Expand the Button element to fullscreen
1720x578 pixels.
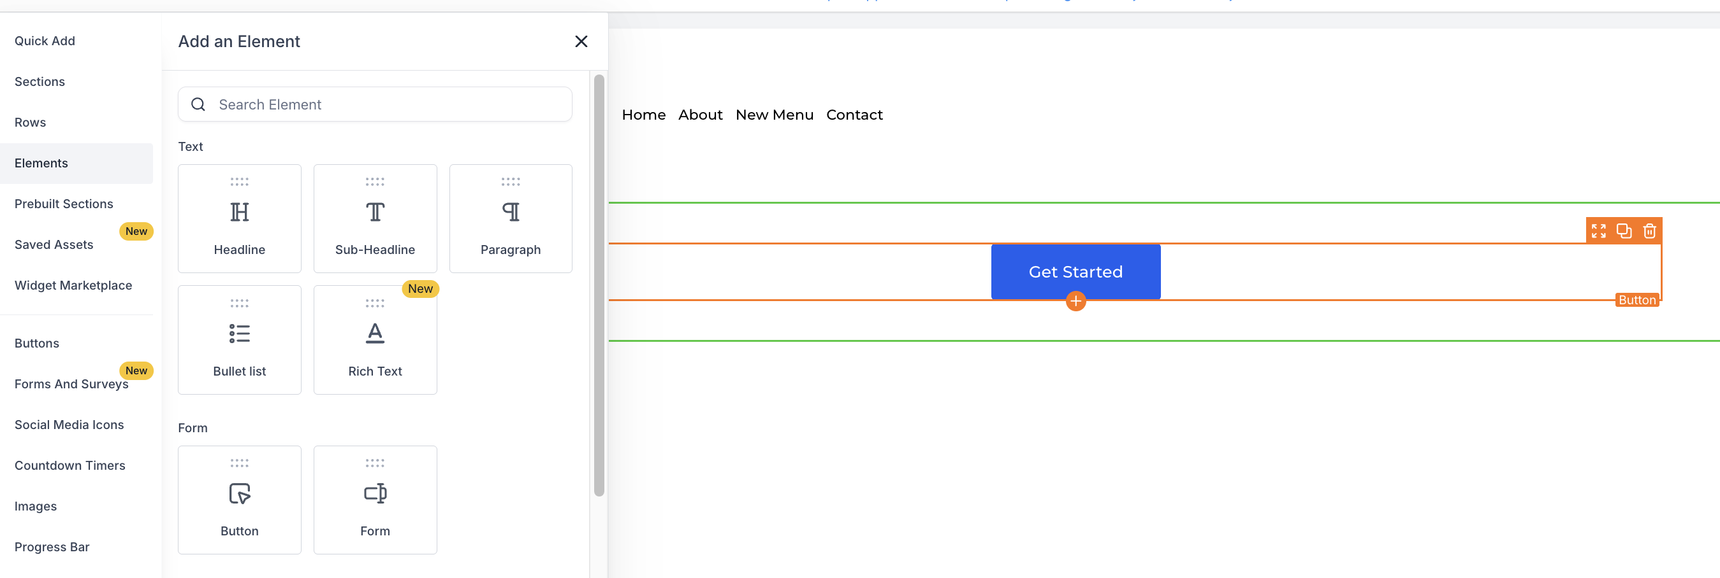(x=1599, y=231)
